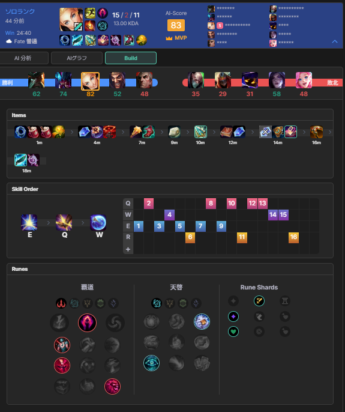
Task: Click the selected green heart health shard
Action: tap(233, 332)
